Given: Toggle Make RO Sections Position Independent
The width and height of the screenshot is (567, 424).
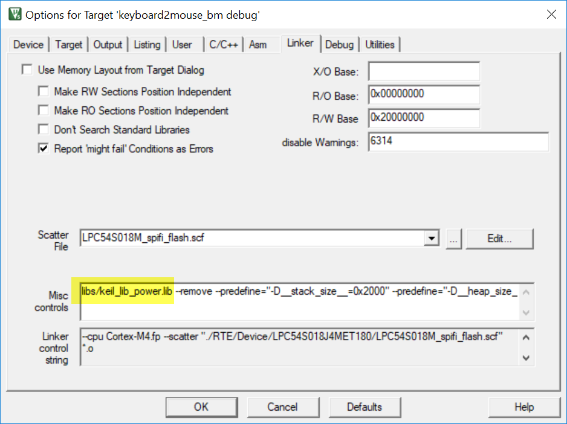Looking at the screenshot, I should pyautogui.click(x=44, y=110).
